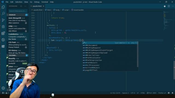The width and height of the screenshot is (175, 98).
Task: Click html in the breadcrumb
Action: tap(49, 10)
